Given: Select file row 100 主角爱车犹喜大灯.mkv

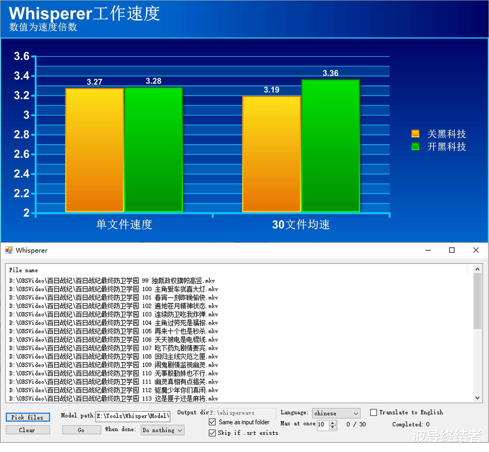Looking at the screenshot, I should (x=113, y=289).
